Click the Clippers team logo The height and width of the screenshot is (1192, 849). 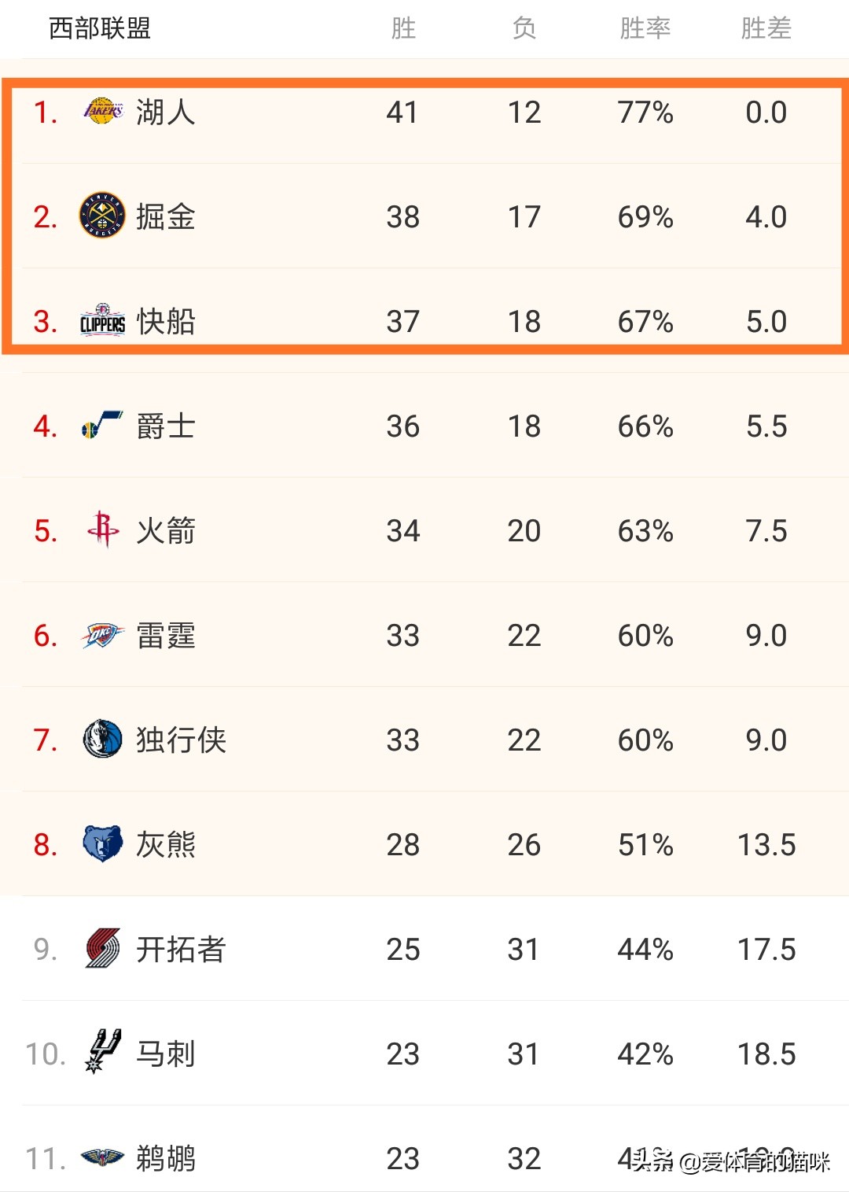pyautogui.click(x=102, y=321)
